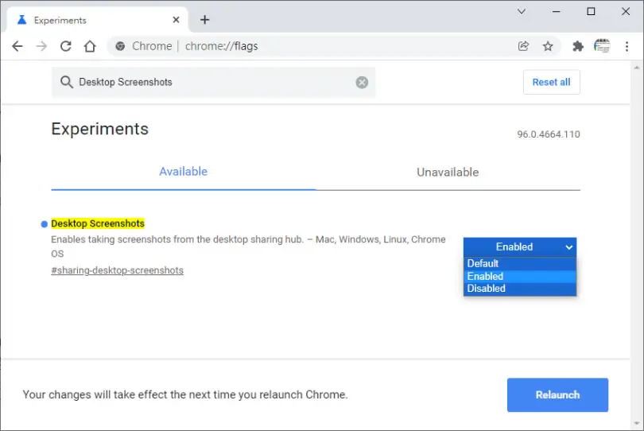Image resolution: width=644 pixels, height=431 pixels.
Task: Open Chrome's three-dot menu
Action: click(x=627, y=46)
